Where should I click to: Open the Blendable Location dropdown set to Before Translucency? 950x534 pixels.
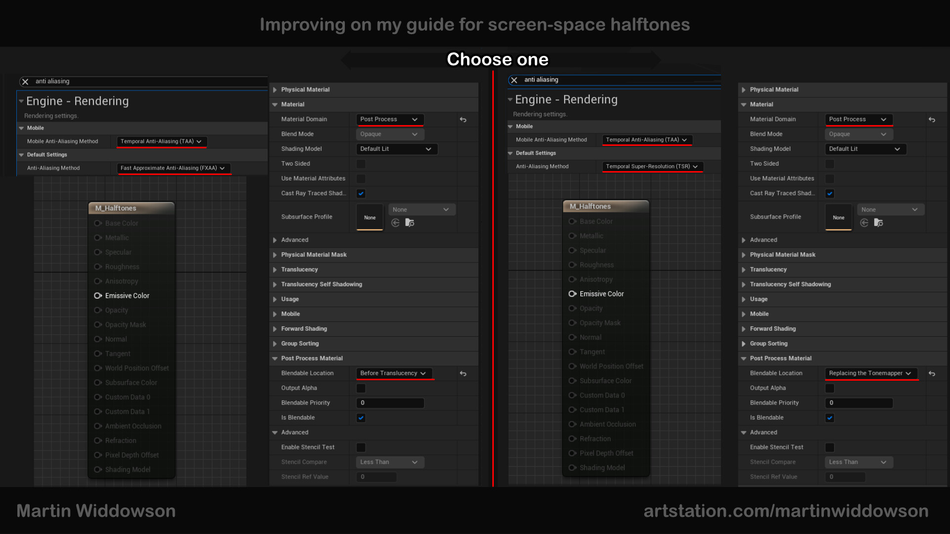coord(394,373)
